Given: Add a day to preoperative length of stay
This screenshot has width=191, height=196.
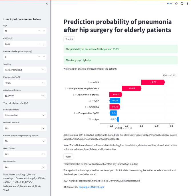Looking at the screenshot, I should 44,57.
